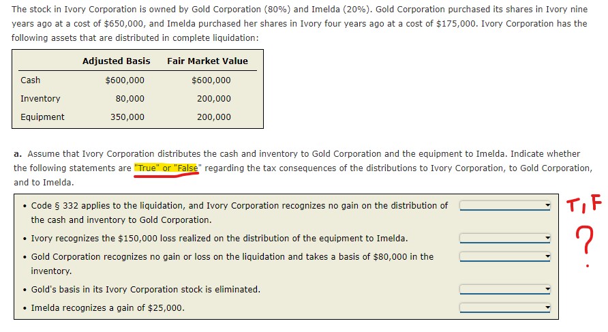Screen dimensions: 608x332
Task: Open dropdown for Imelda $25,000 gain statement
Action: [x=505, y=307]
